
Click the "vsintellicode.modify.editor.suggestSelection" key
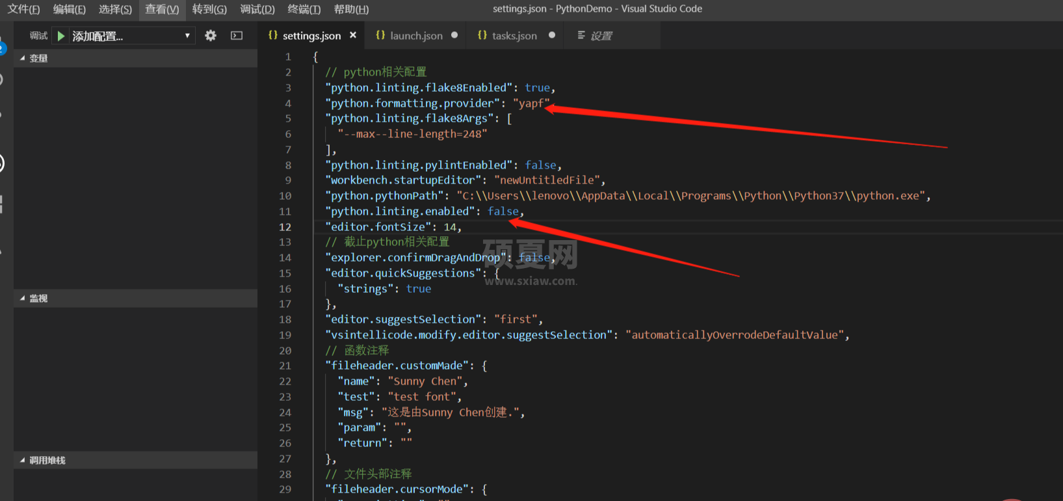469,335
